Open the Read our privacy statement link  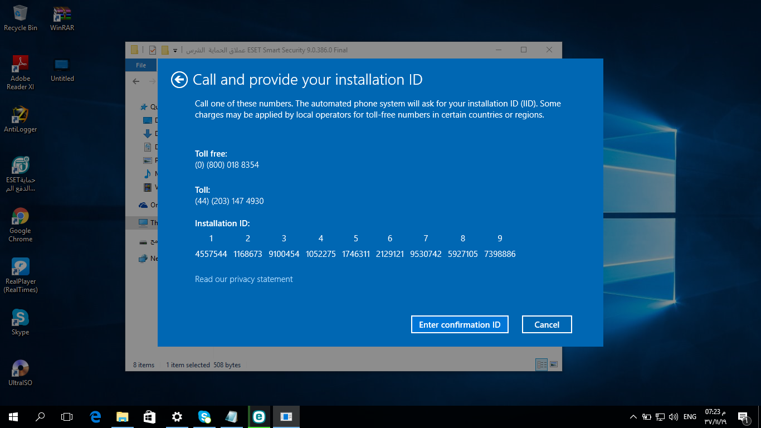pyautogui.click(x=243, y=279)
